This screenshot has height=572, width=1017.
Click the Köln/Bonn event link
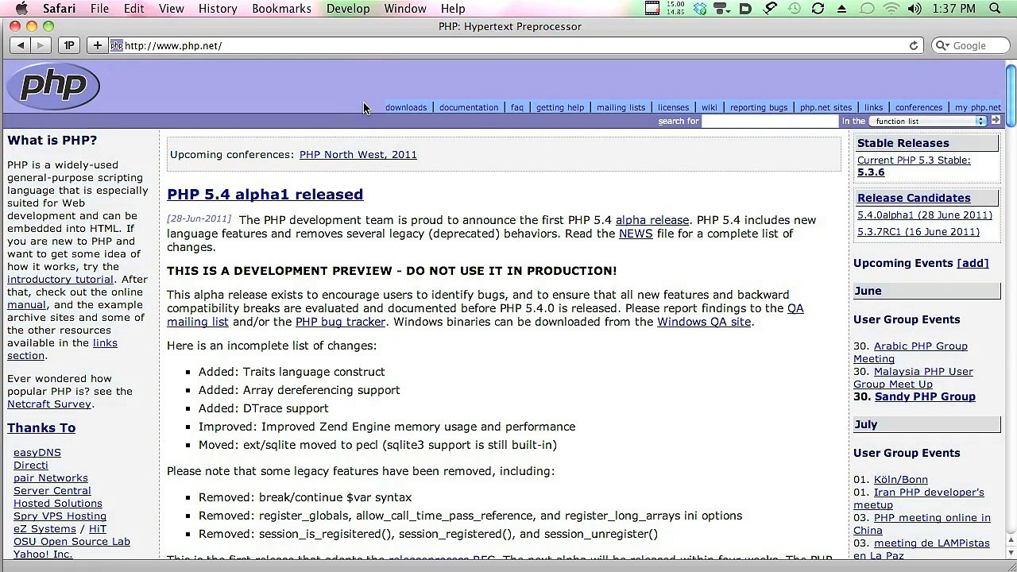click(901, 479)
